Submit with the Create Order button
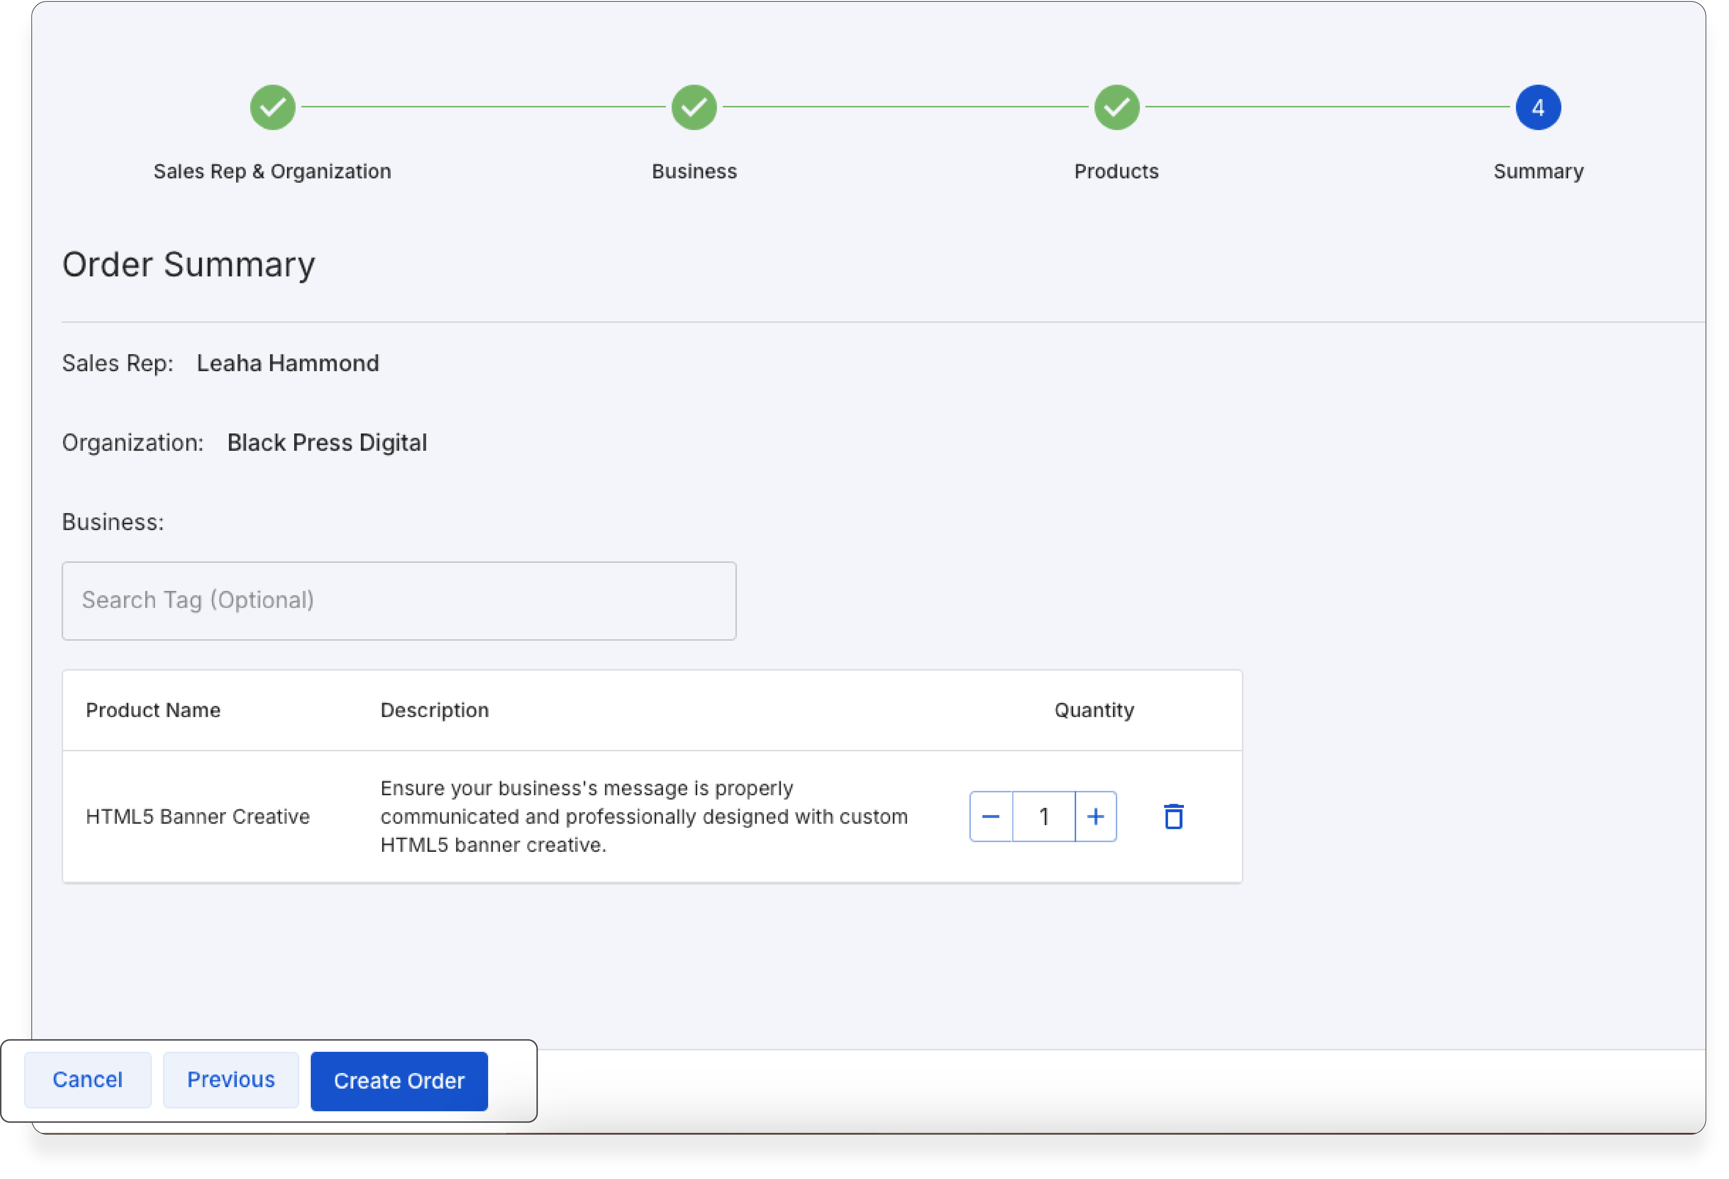The height and width of the screenshot is (1179, 1729). pyautogui.click(x=399, y=1081)
